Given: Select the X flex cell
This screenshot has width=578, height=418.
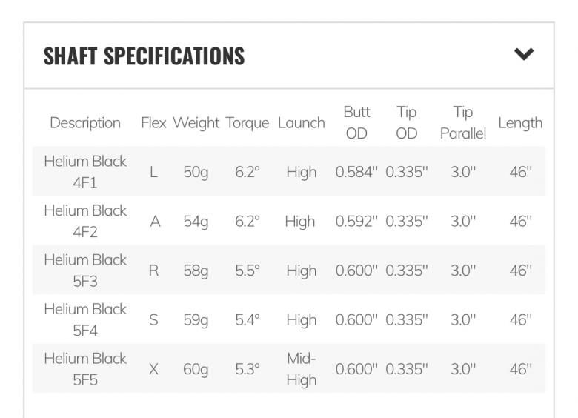Looking at the screenshot, I should coord(153,369).
